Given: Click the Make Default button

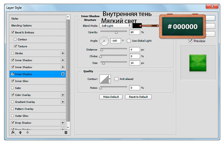Looking at the screenshot, I should point(111,97).
